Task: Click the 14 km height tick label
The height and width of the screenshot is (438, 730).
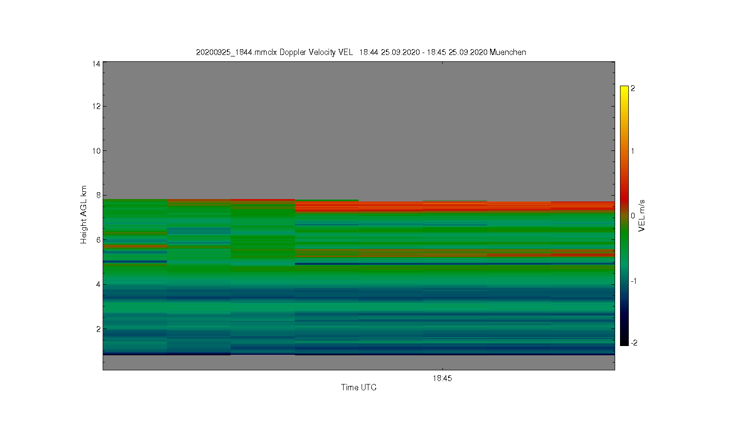Action: coord(96,64)
